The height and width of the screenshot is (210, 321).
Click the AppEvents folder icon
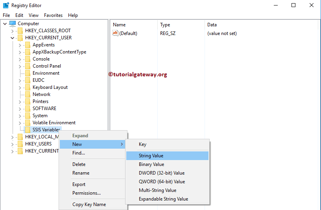28,45
